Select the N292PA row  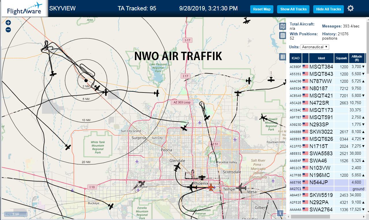click(x=328, y=202)
